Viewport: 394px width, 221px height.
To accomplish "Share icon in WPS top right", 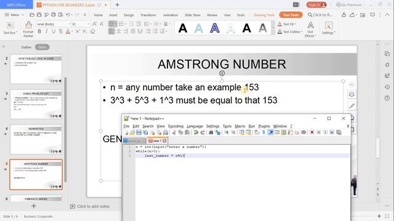I will point(352,15).
